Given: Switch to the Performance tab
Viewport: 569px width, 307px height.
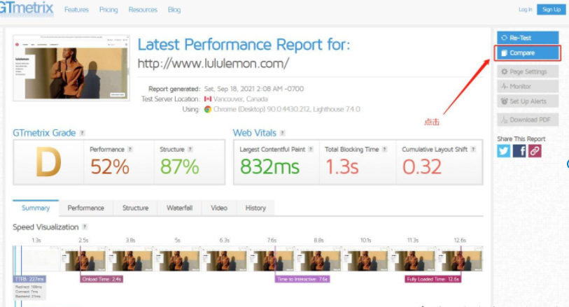Looking at the screenshot, I should [x=85, y=208].
